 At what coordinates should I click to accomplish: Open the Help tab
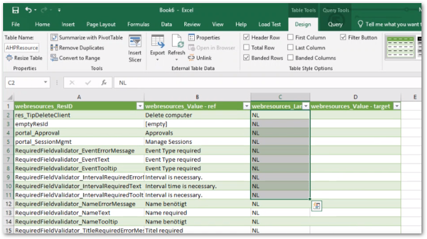pyautogui.click(x=241, y=24)
